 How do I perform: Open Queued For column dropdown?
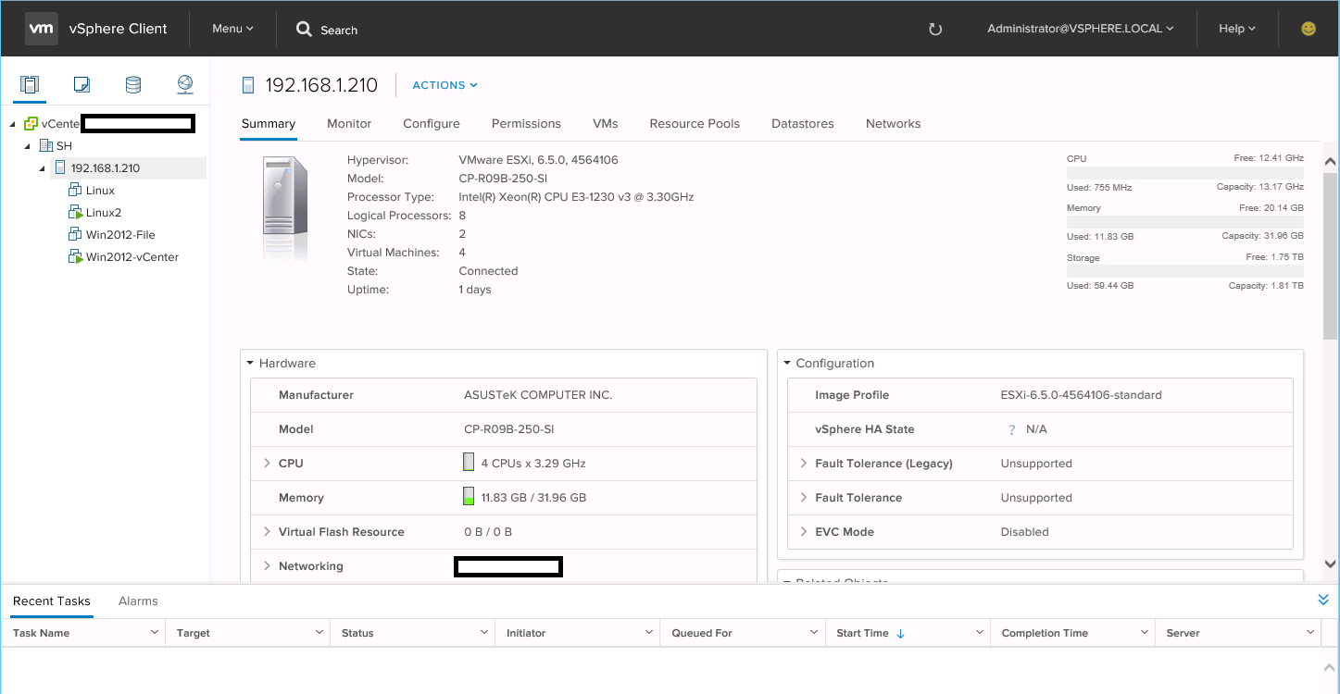tap(814, 633)
